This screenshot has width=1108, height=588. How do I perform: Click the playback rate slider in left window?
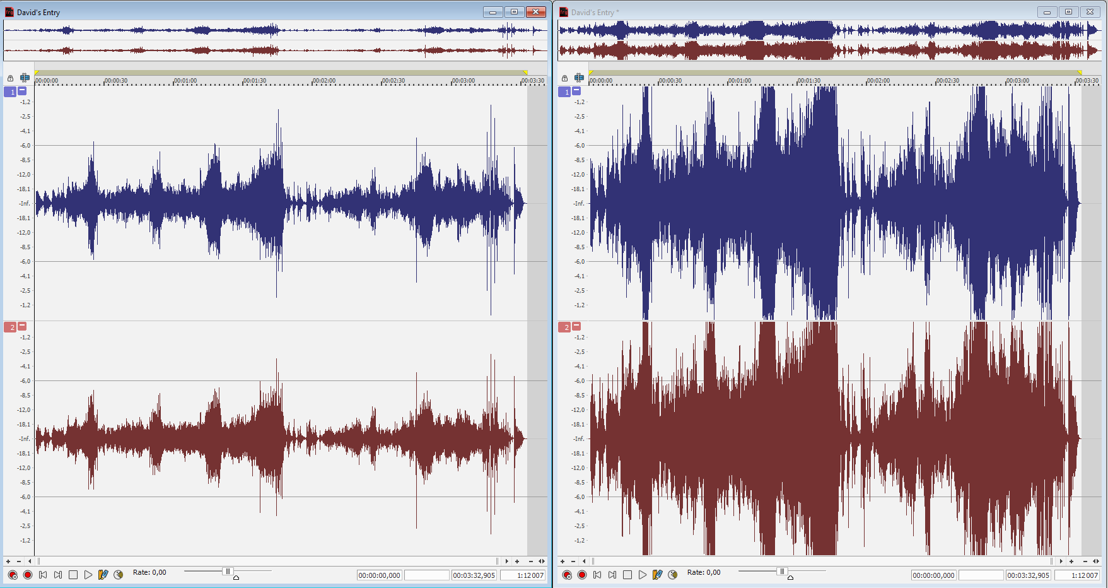[x=228, y=572]
